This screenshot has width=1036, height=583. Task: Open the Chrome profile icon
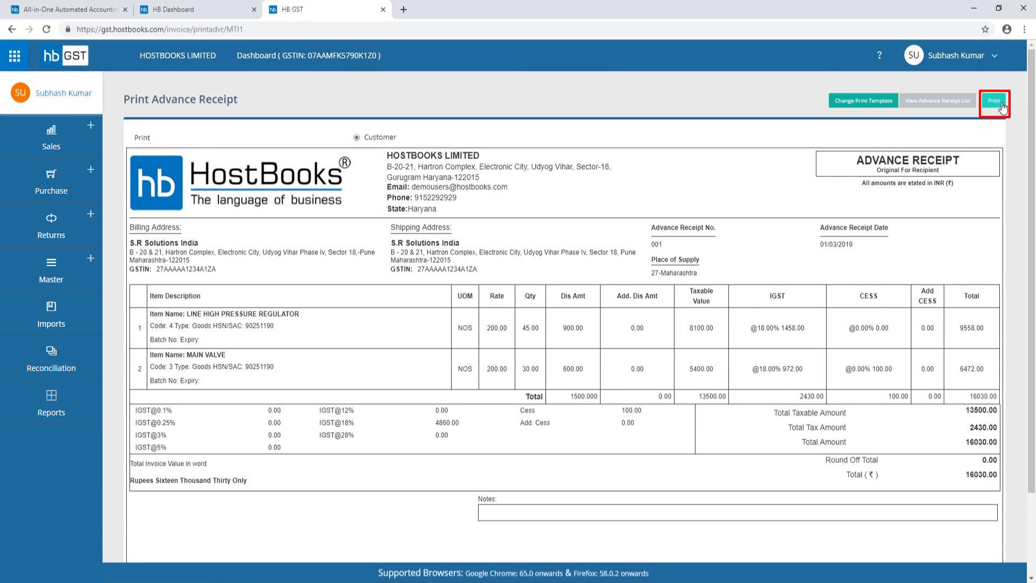pos(1007,29)
